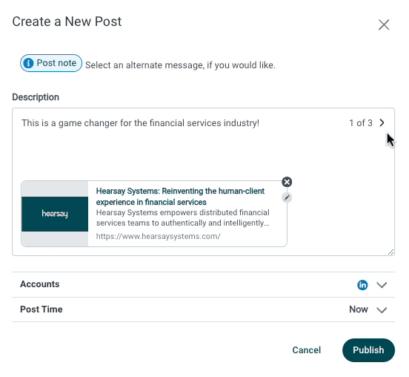Click the 'Create a New Post' heading
Screen dimensions: 409x377
(67, 22)
